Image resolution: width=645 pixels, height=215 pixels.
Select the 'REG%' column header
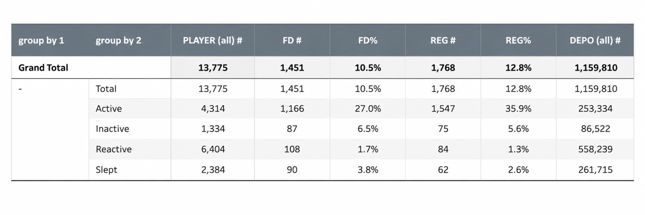[x=518, y=40]
